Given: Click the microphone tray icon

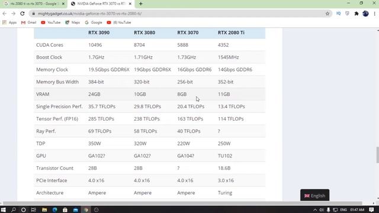Looking at the screenshot, I should coord(328,210).
